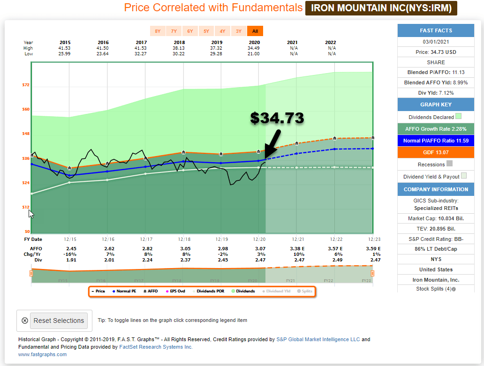Click the AFFO marker at 12/22 on chart
Screen dimensions: 484x366
(334, 138)
